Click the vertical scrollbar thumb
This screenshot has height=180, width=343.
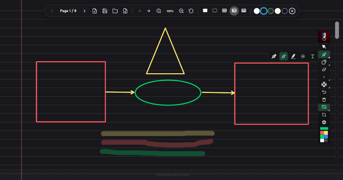click(337, 30)
